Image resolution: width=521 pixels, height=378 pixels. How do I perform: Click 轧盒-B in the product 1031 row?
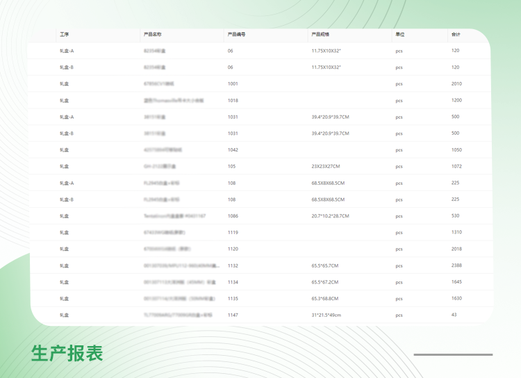tap(67, 133)
